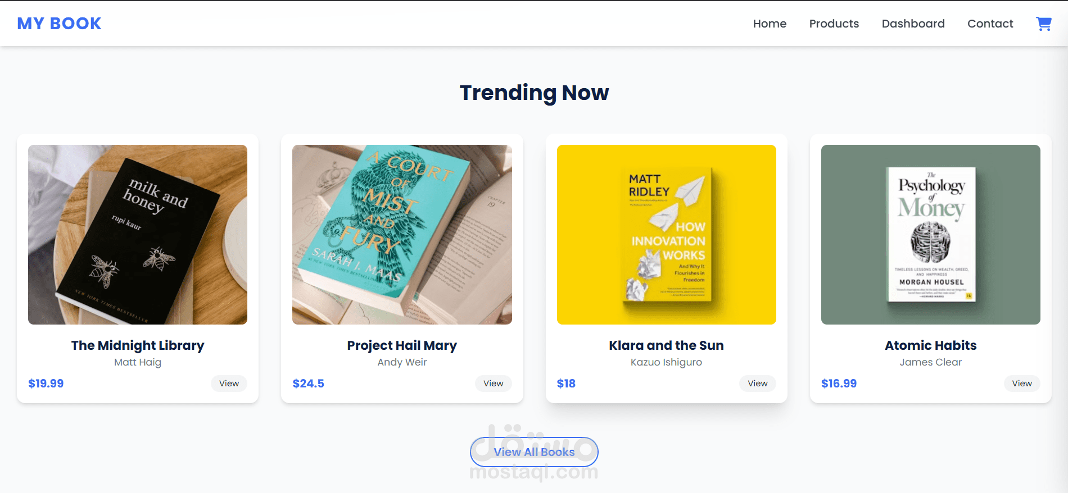1068x493 pixels.
Task: Click the $19.99 price label
Action: tap(46, 384)
